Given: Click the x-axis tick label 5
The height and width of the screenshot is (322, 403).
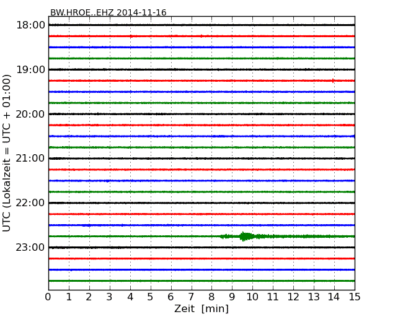Looking at the screenshot, I should click(x=151, y=297).
